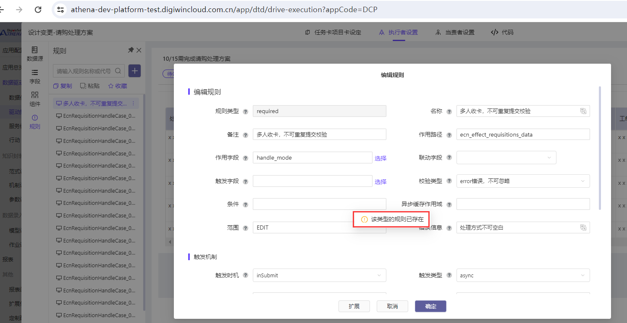This screenshot has width=627, height=323.
Task: Click the search magnifier in rule search box
Action: pyautogui.click(x=118, y=71)
